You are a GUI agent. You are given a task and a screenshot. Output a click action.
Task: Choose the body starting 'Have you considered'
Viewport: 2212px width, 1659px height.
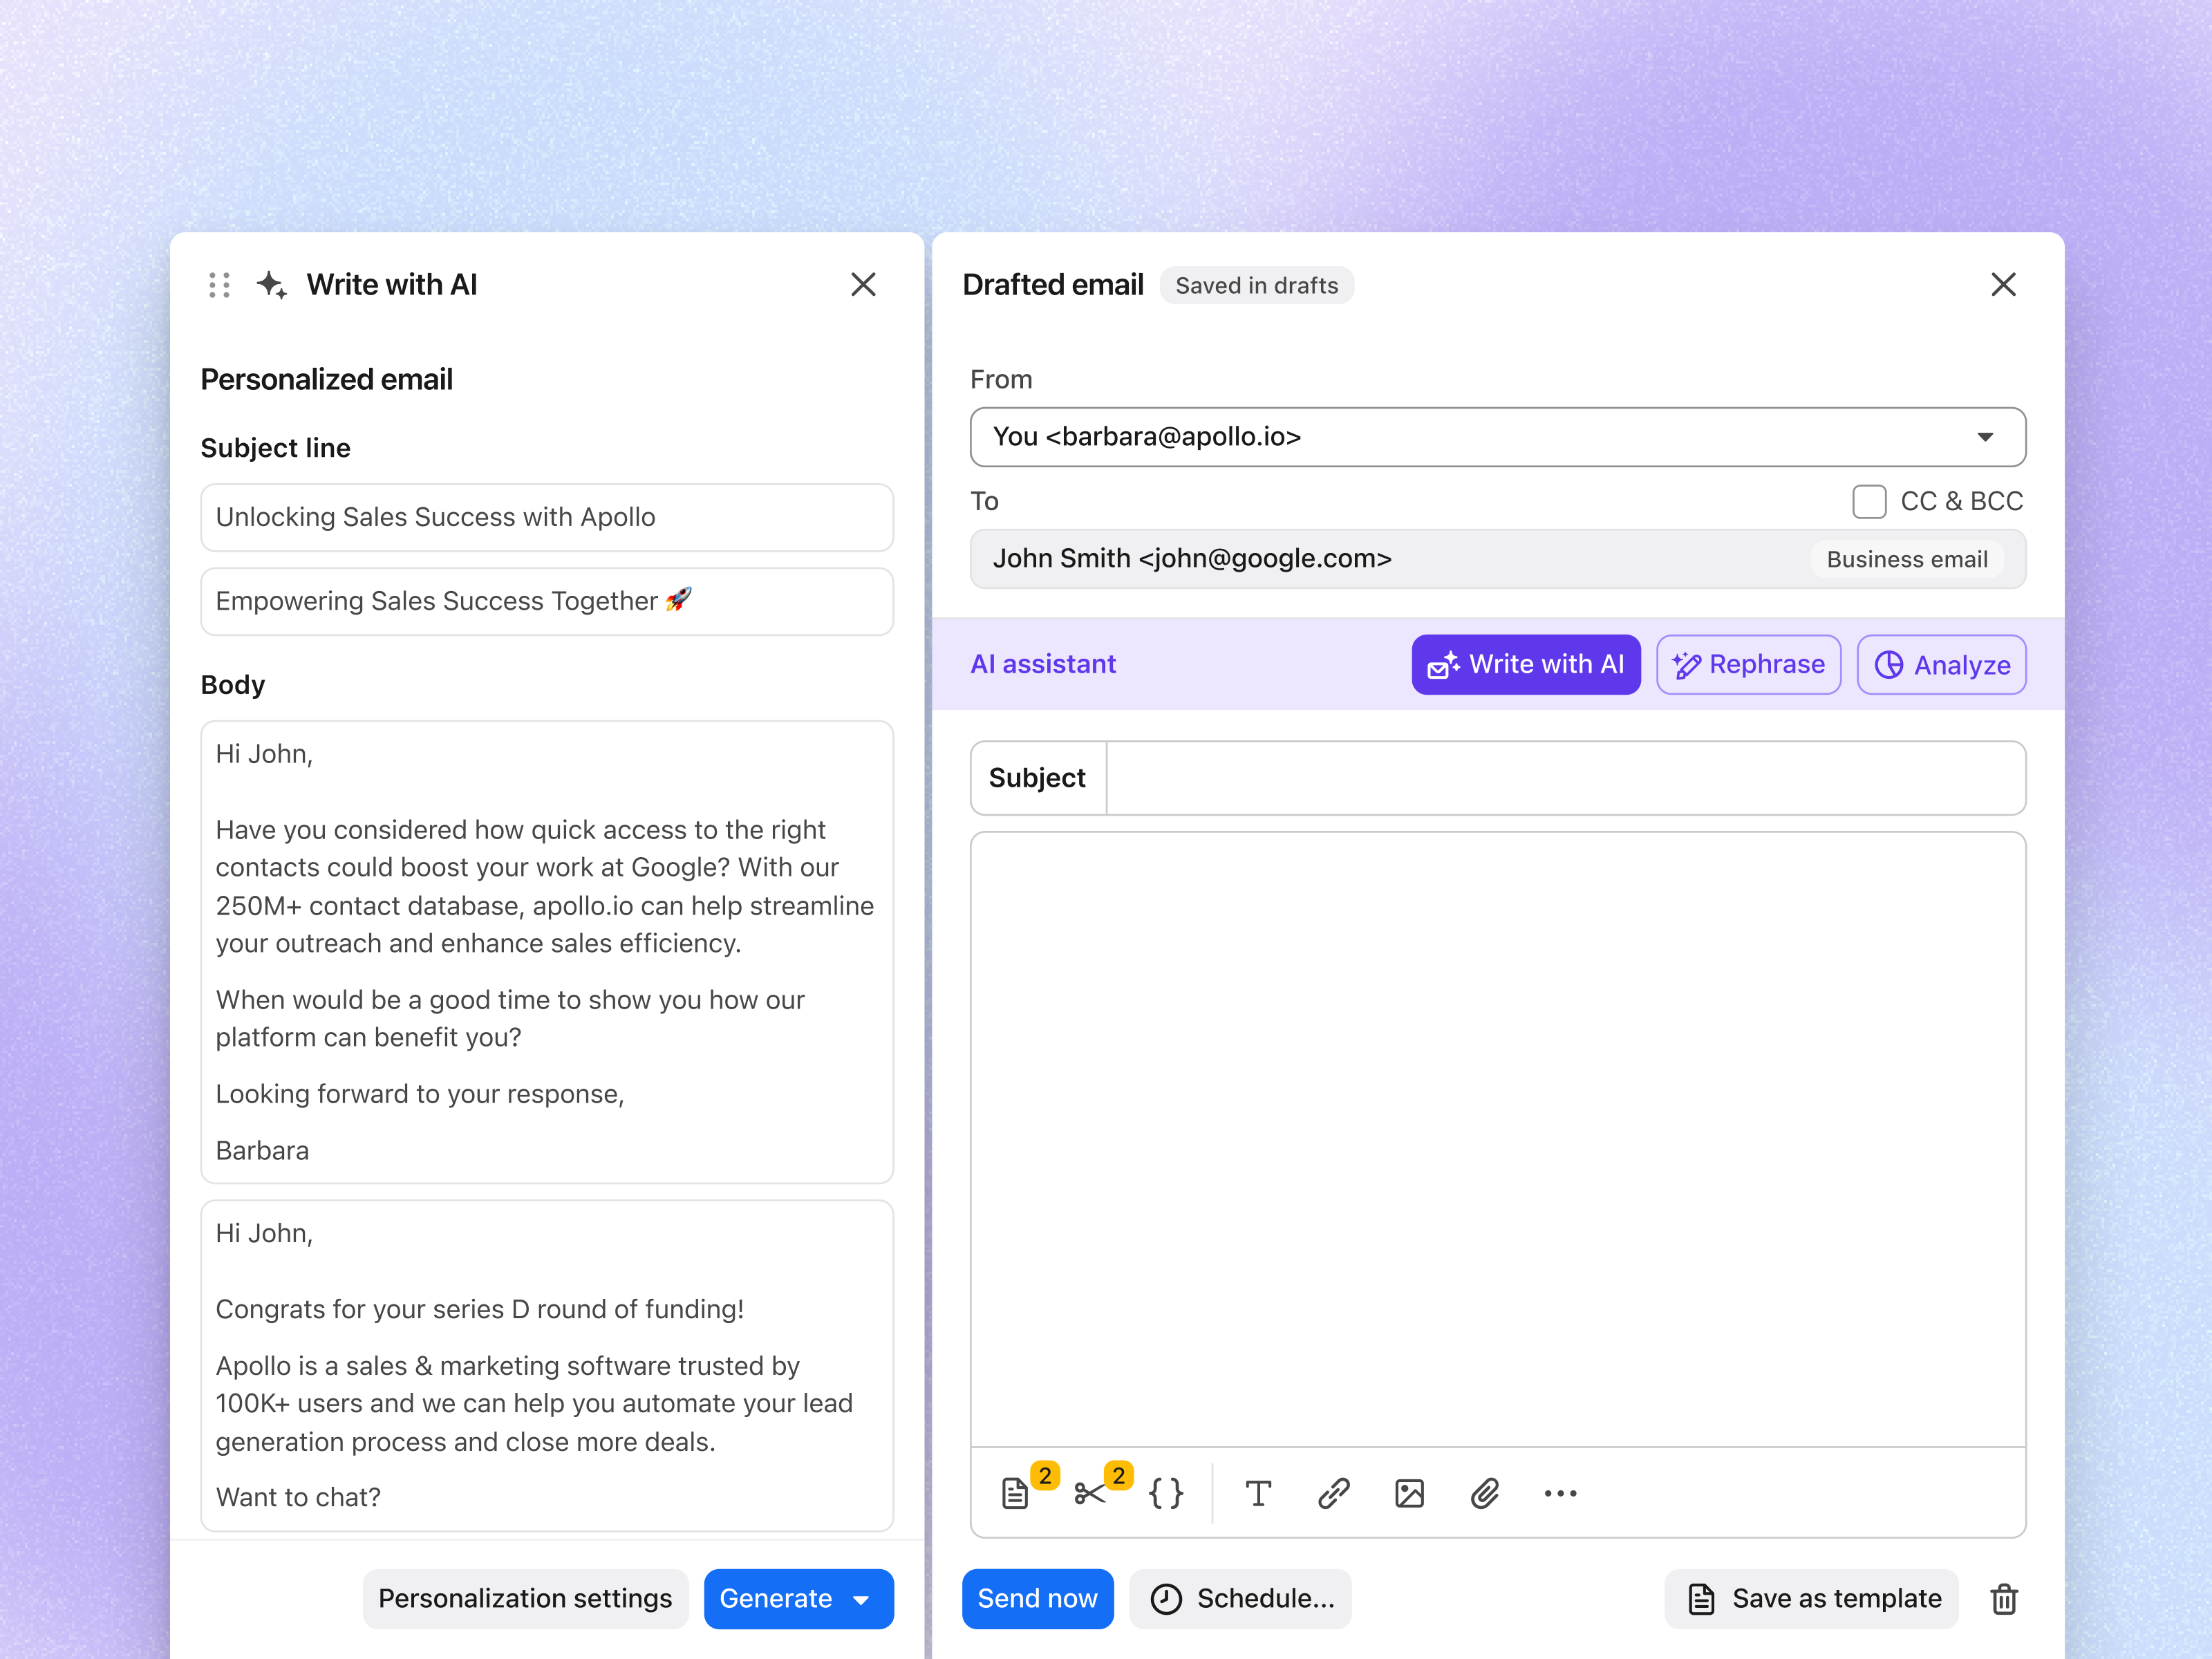pyautogui.click(x=547, y=952)
